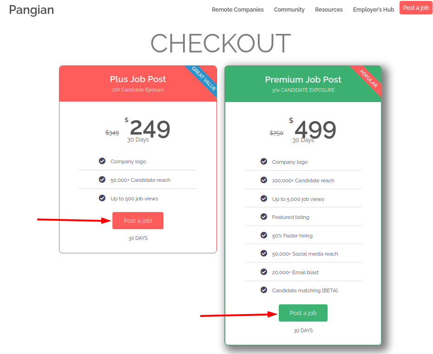This screenshot has width=433, height=354.
Task: Click the POPULAR corner ribbon on Premium
Action: pyautogui.click(x=369, y=78)
